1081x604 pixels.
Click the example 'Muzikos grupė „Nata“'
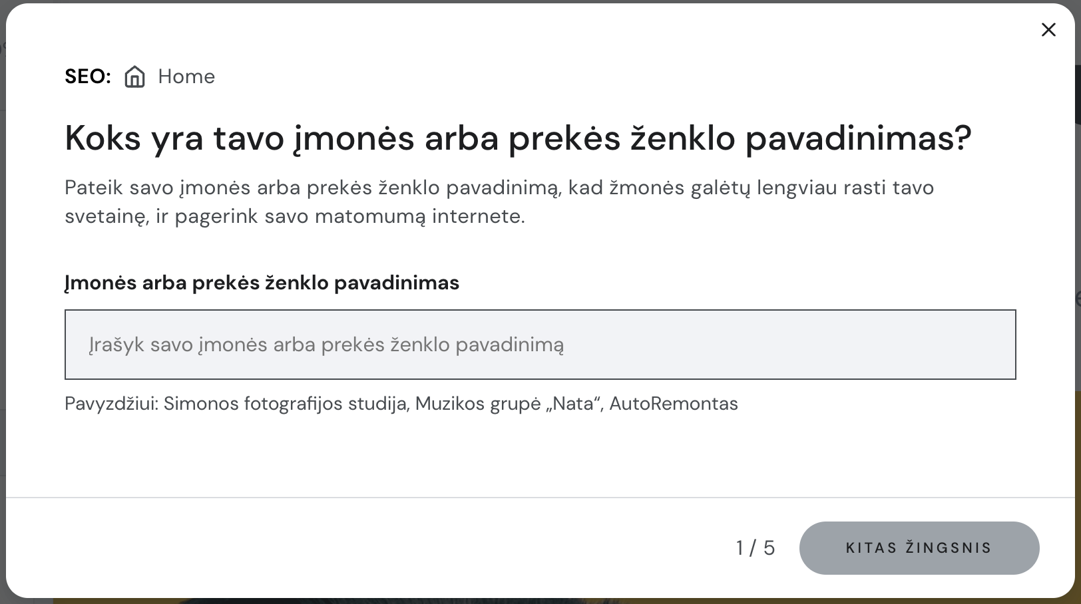[x=509, y=404]
